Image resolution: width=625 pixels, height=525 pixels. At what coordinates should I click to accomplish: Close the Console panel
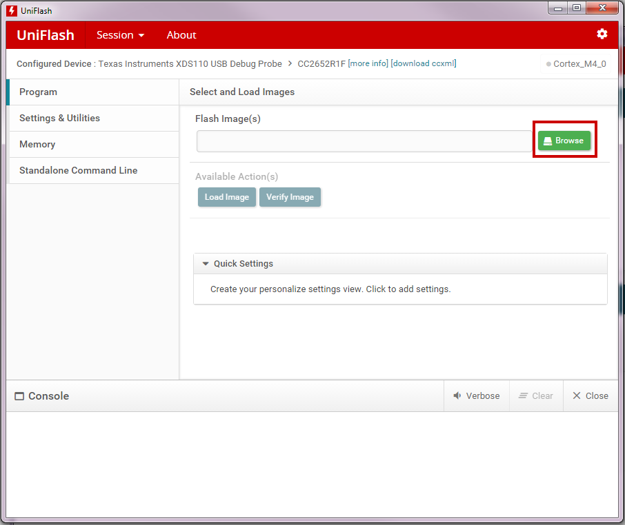point(590,396)
